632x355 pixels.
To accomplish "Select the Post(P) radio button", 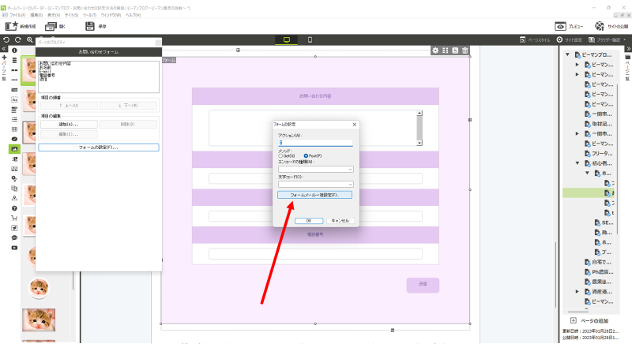I will tap(307, 156).
